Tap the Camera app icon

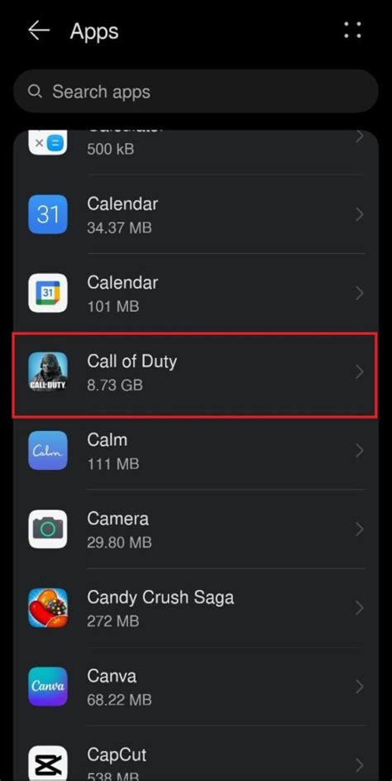click(x=48, y=529)
